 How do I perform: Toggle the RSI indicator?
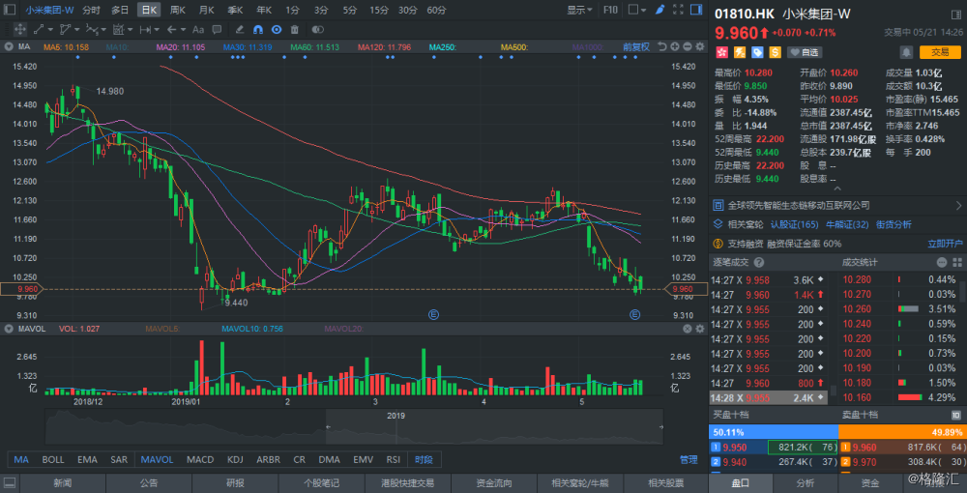393,460
